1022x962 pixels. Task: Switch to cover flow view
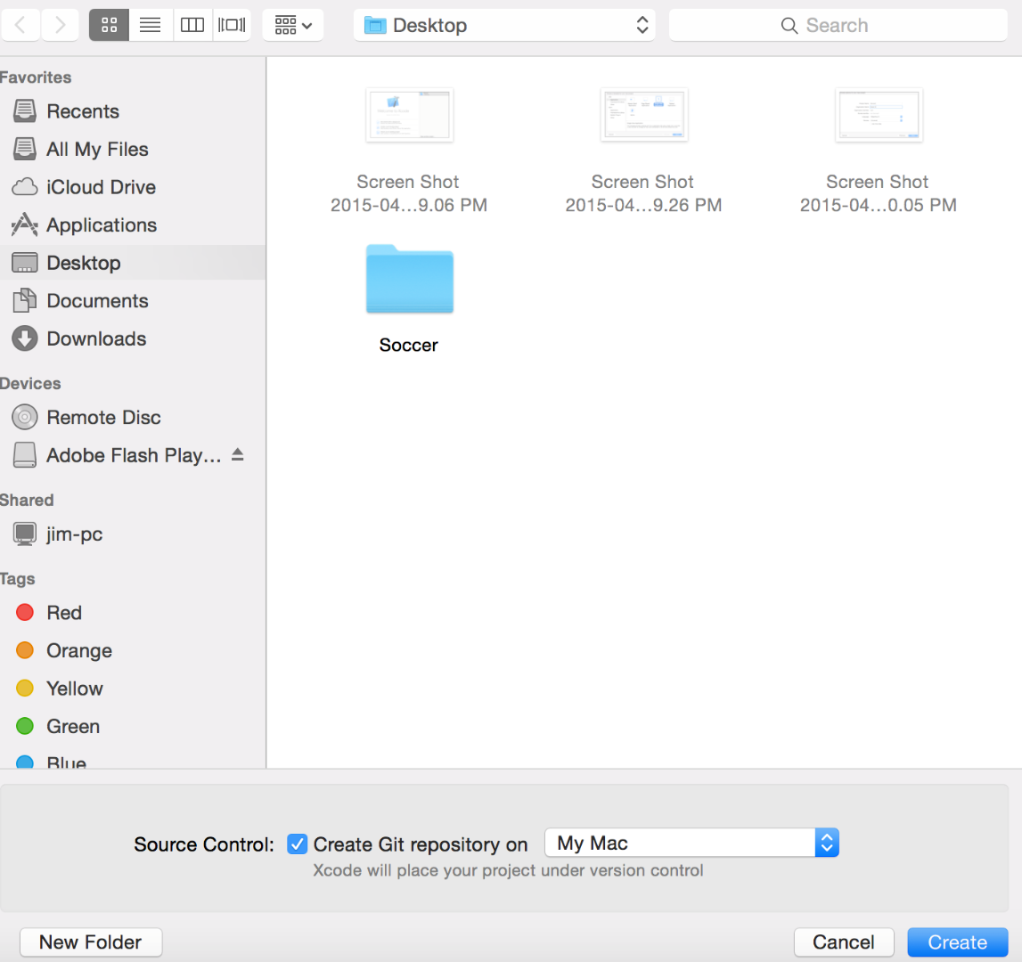pyautogui.click(x=232, y=24)
